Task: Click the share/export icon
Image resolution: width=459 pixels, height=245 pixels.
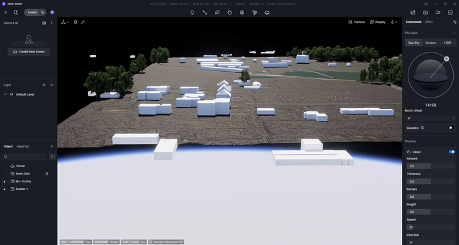Action: click(413, 13)
